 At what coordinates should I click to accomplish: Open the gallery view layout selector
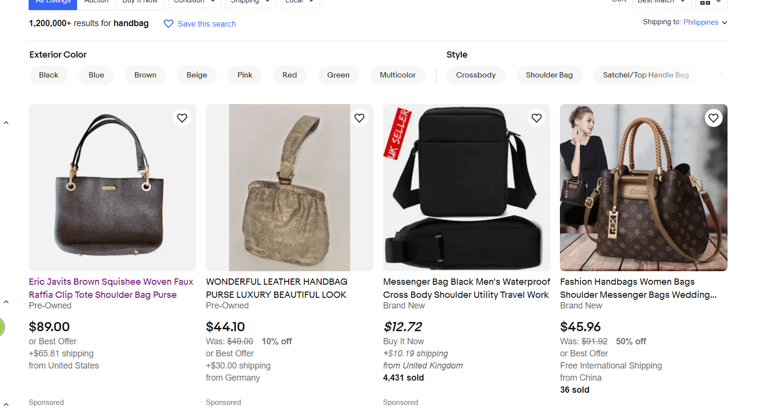pos(711,2)
